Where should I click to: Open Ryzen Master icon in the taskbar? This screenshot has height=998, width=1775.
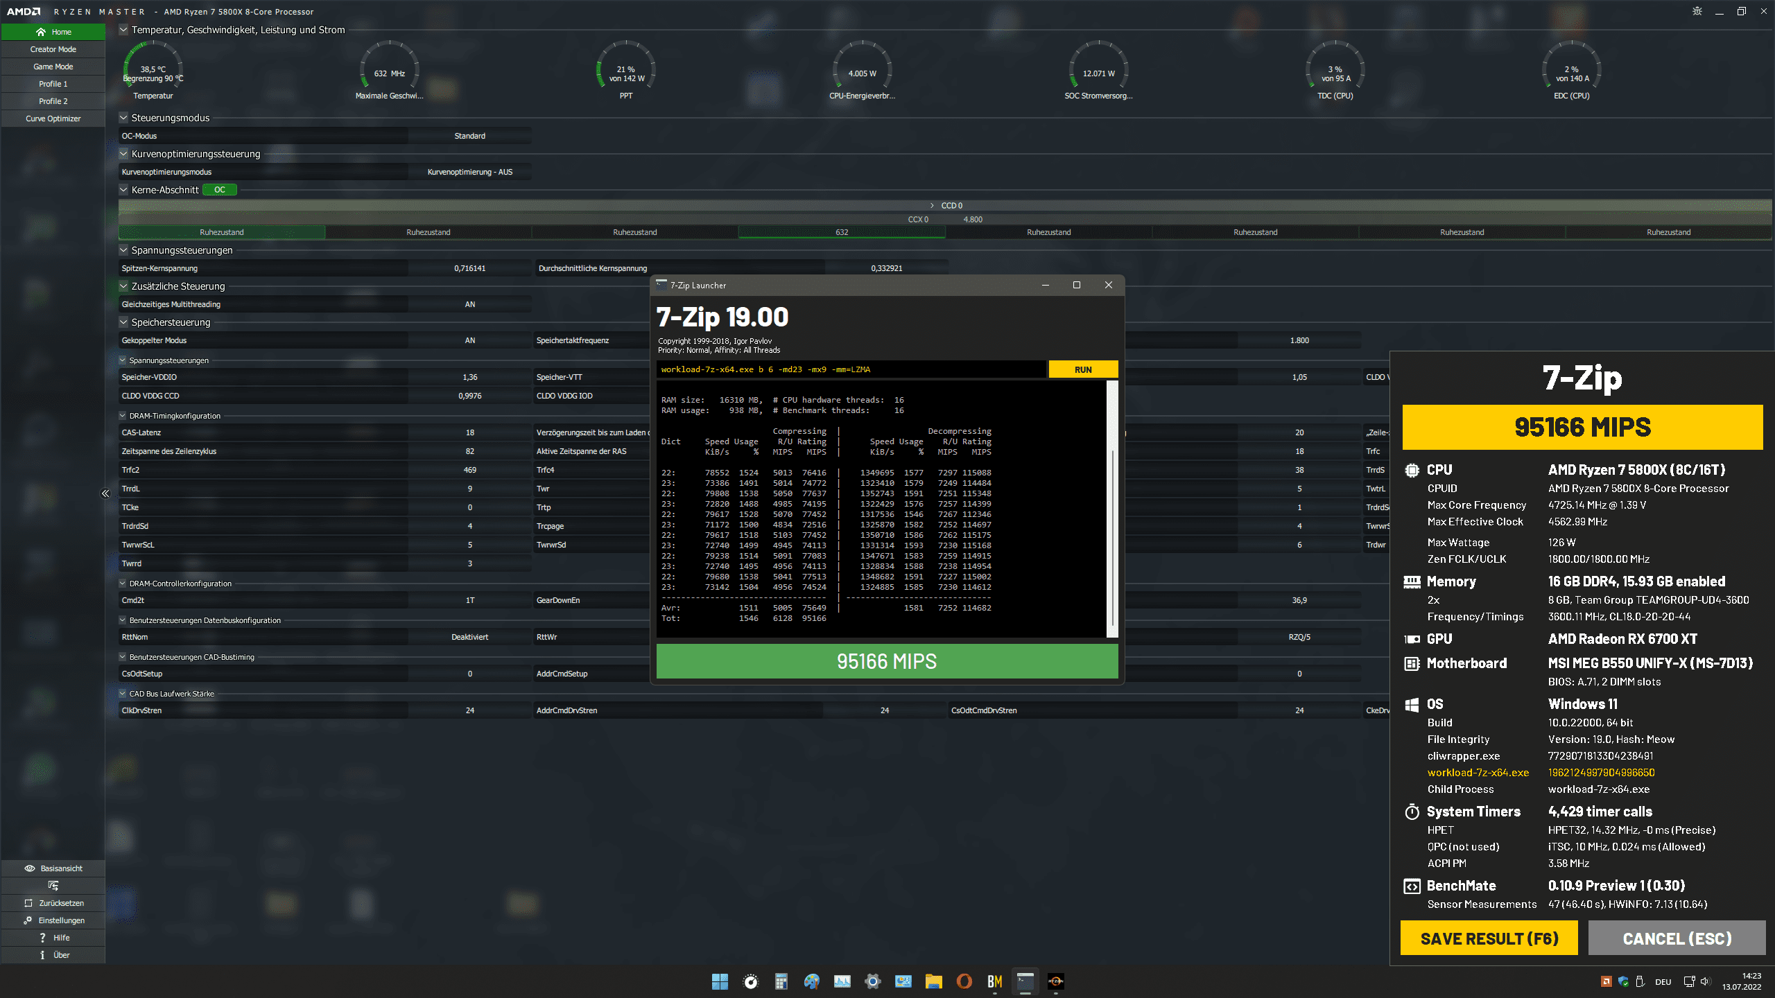tap(1056, 981)
